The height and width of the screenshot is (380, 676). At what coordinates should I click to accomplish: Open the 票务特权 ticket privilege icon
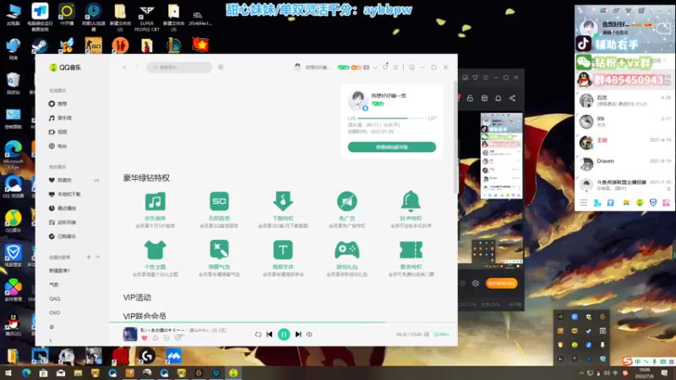point(411,250)
